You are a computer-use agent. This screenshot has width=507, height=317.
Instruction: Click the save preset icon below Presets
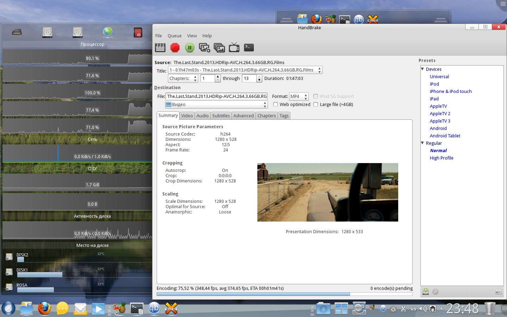click(426, 292)
